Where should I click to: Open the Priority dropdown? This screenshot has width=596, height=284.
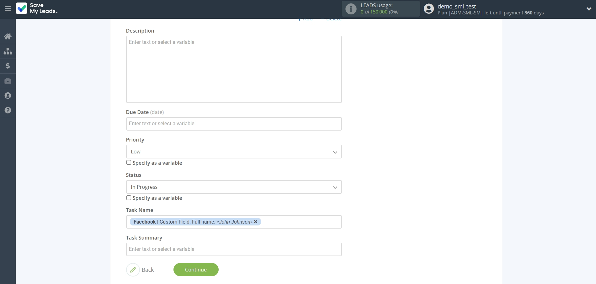(234, 152)
